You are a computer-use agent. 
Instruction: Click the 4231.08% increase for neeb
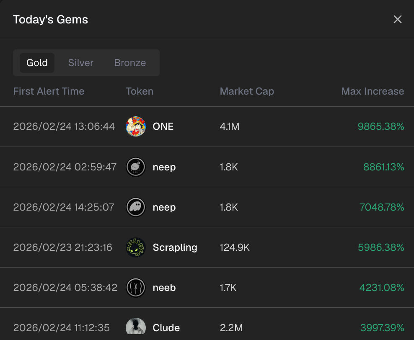(x=381, y=288)
